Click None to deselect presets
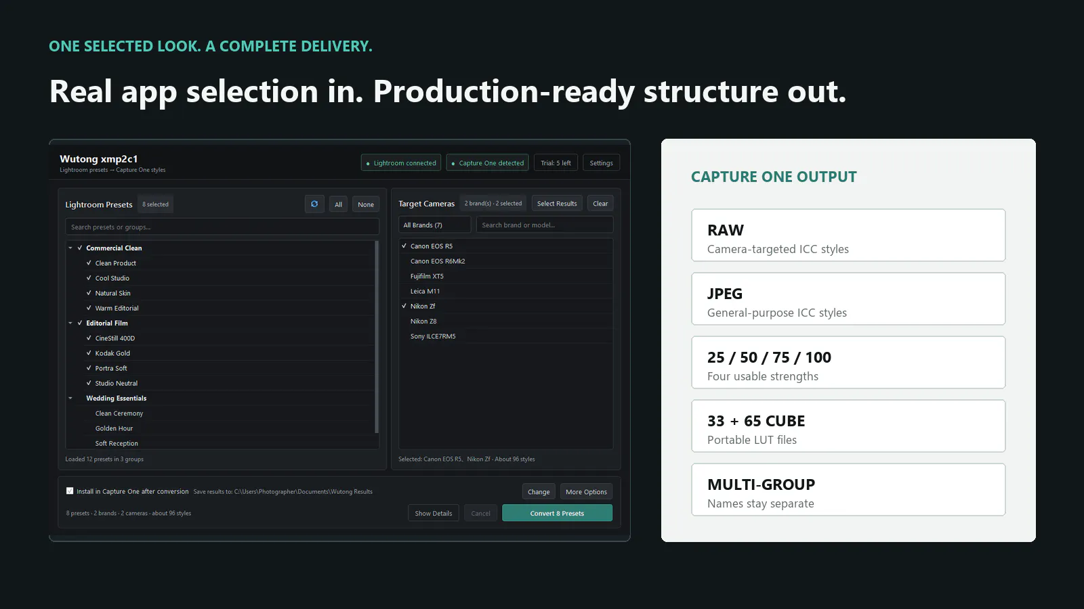 366,204
